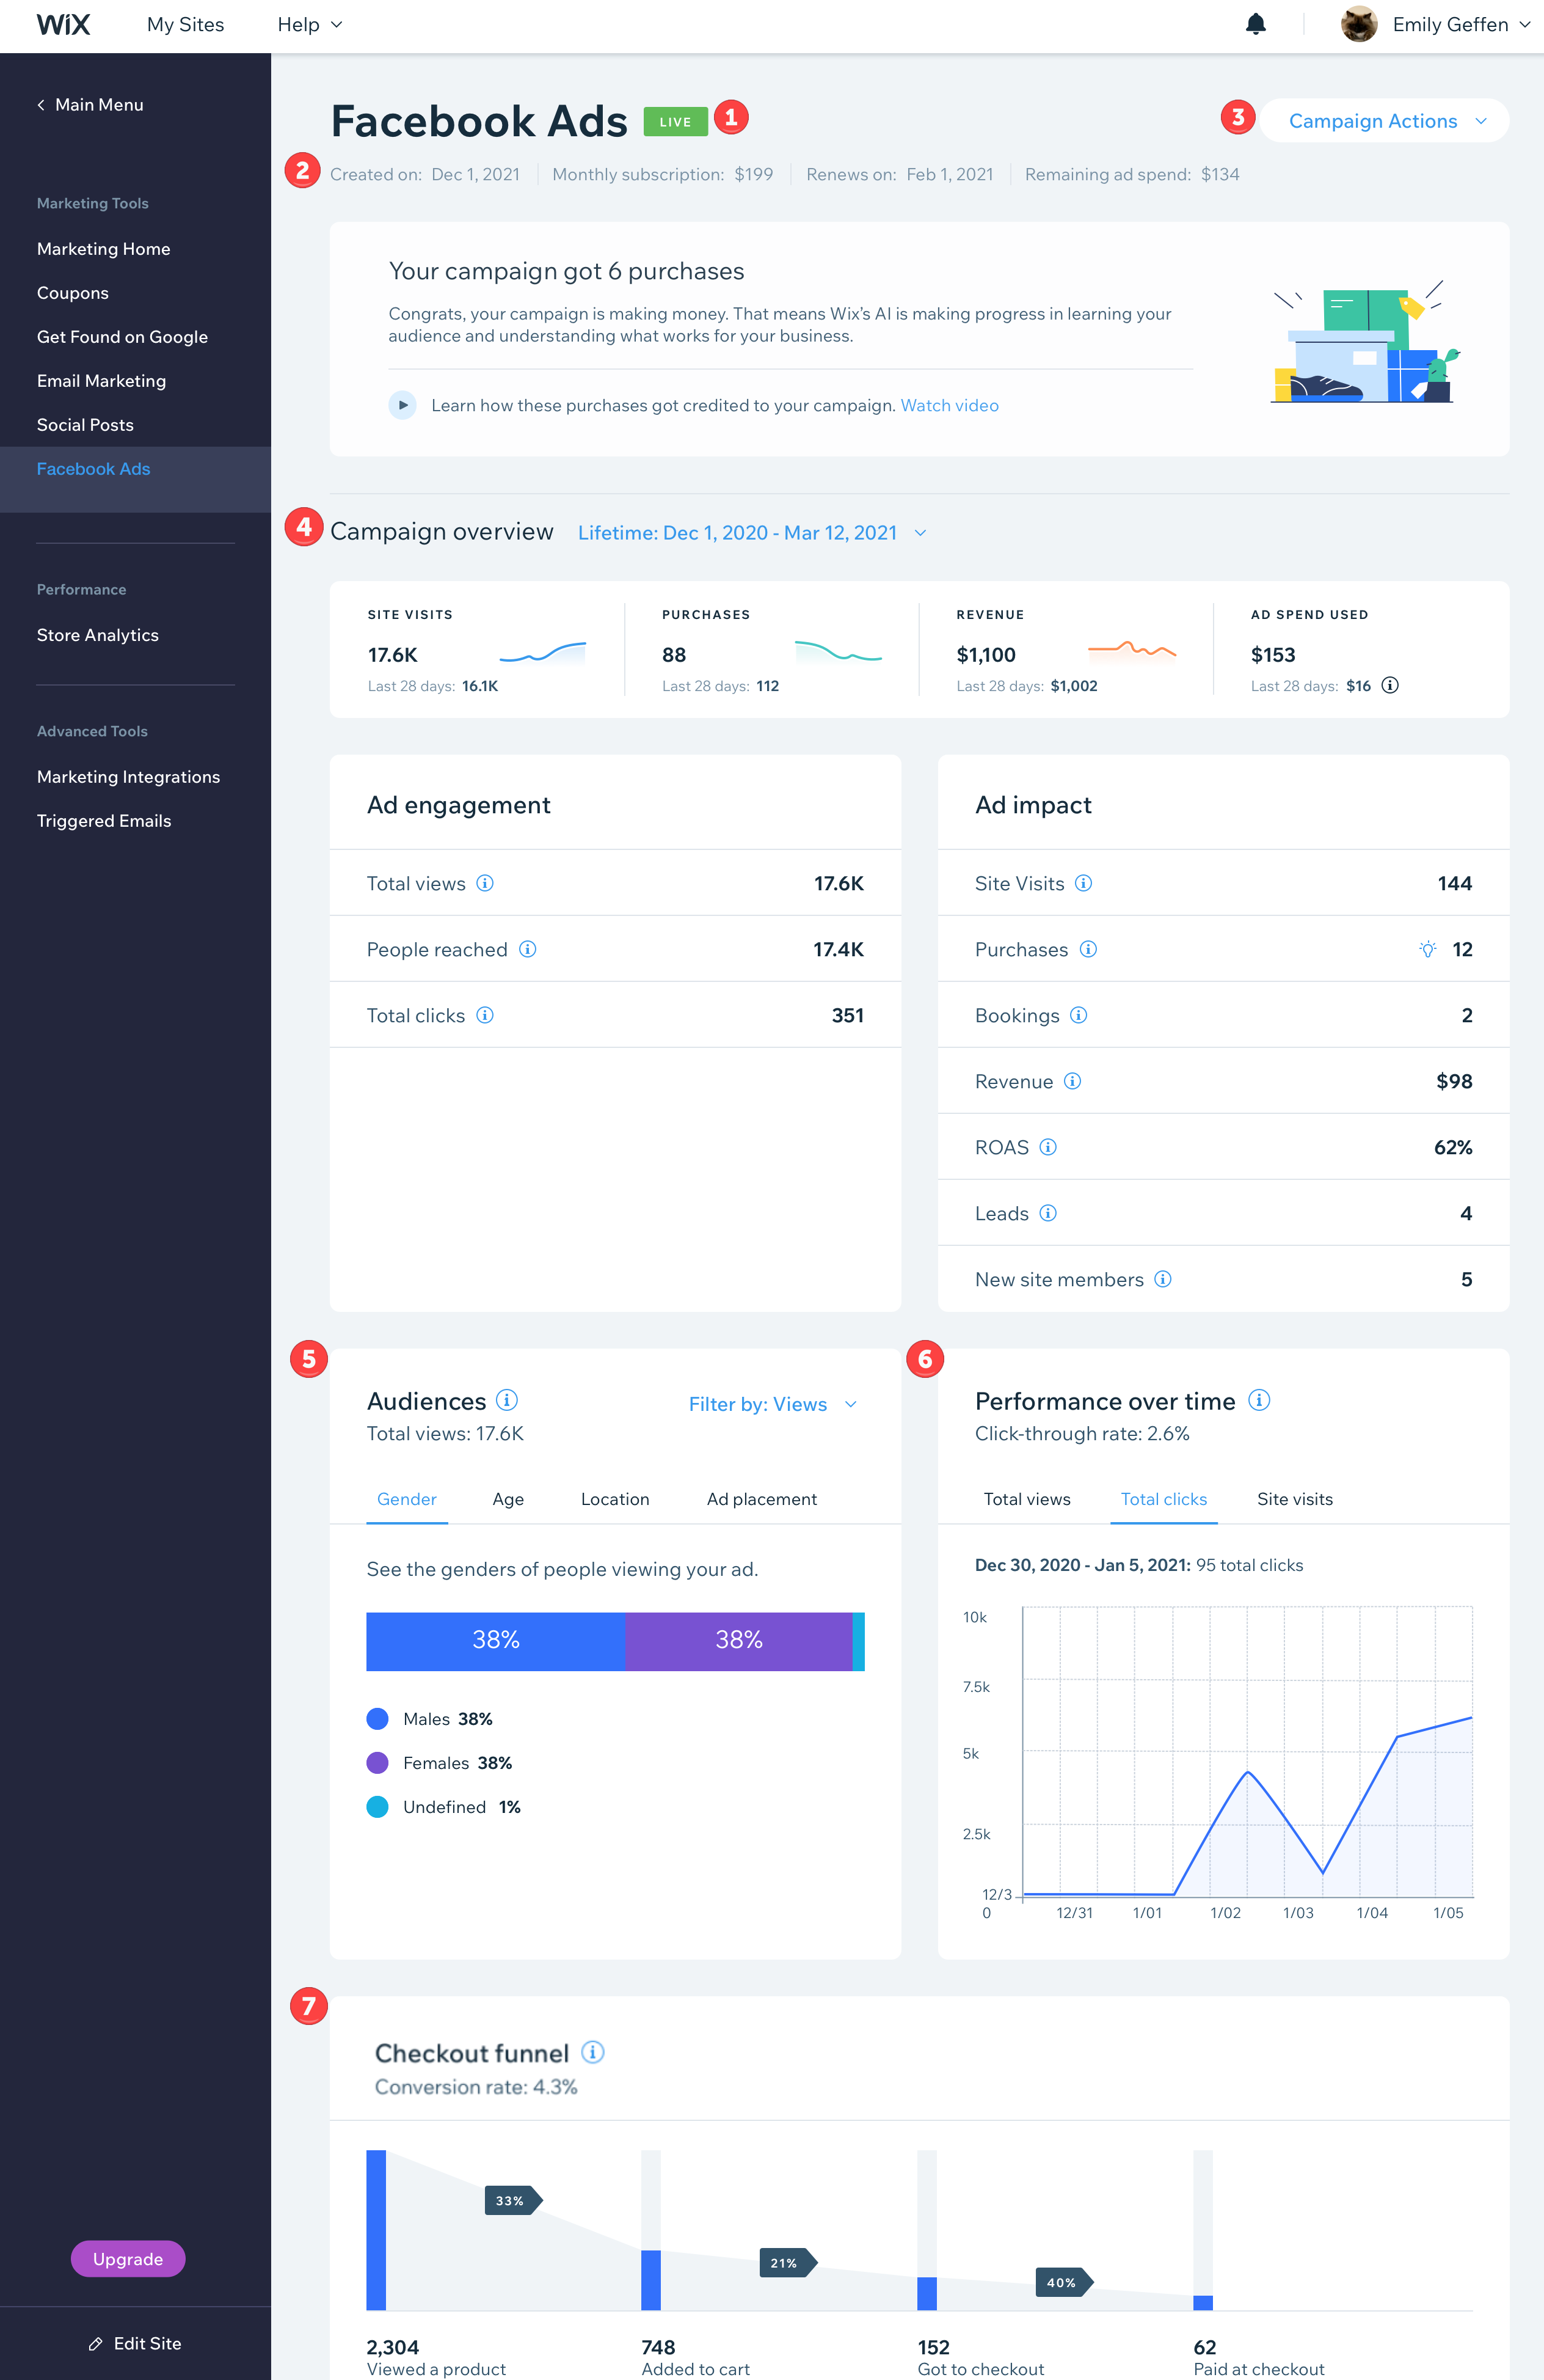Click info icon beside Total views

tap(485, 883)
